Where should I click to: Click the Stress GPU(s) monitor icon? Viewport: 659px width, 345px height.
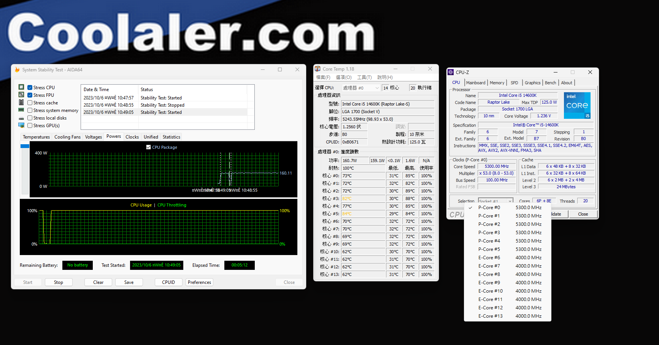[21, 125]
